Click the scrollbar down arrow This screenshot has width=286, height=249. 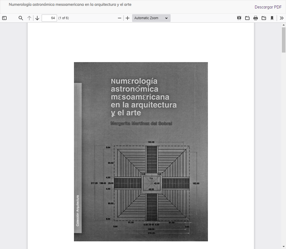284,247
